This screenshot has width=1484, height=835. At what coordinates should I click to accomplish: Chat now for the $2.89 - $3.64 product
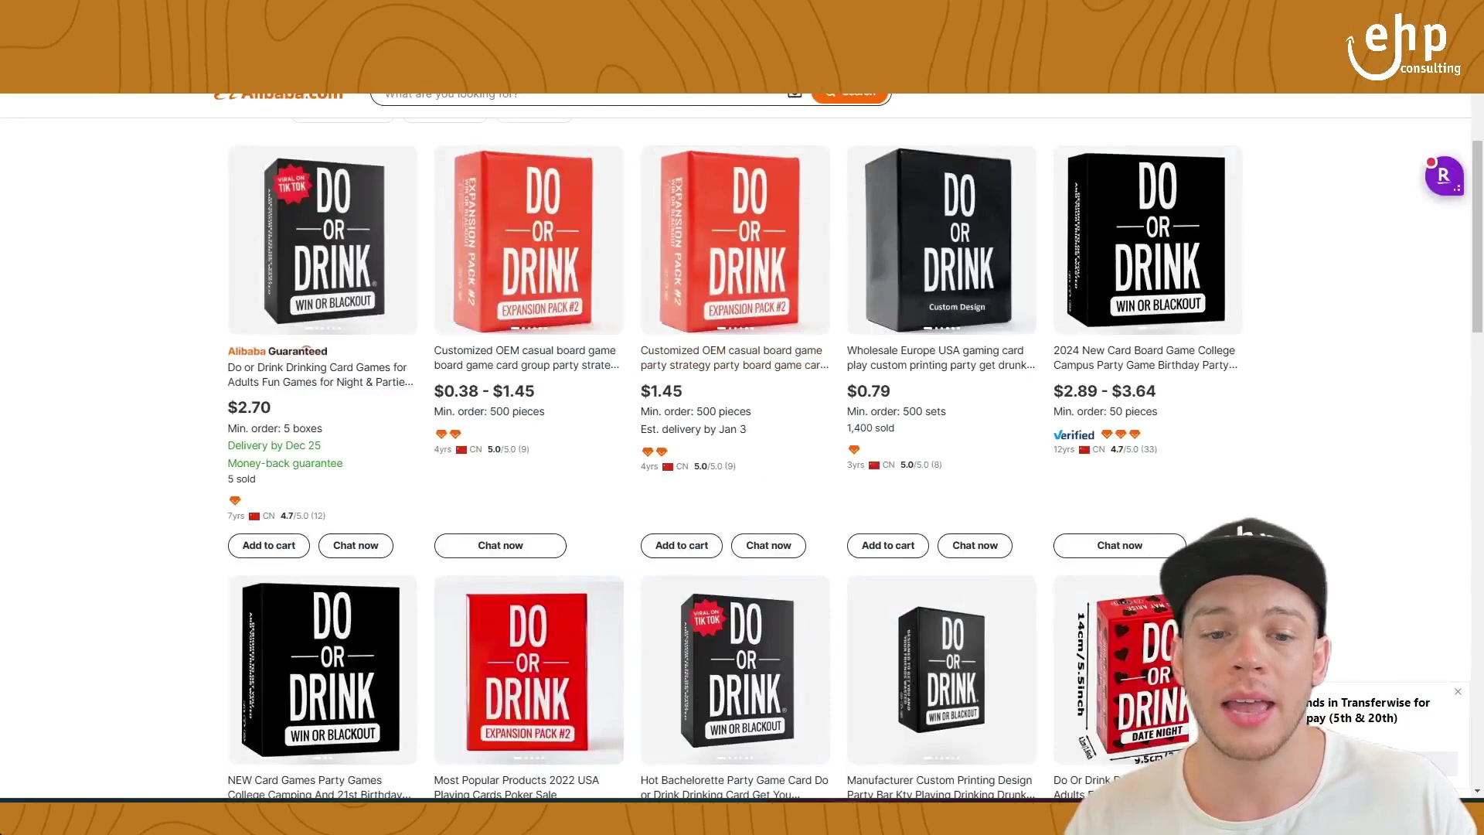point(1119,546)
